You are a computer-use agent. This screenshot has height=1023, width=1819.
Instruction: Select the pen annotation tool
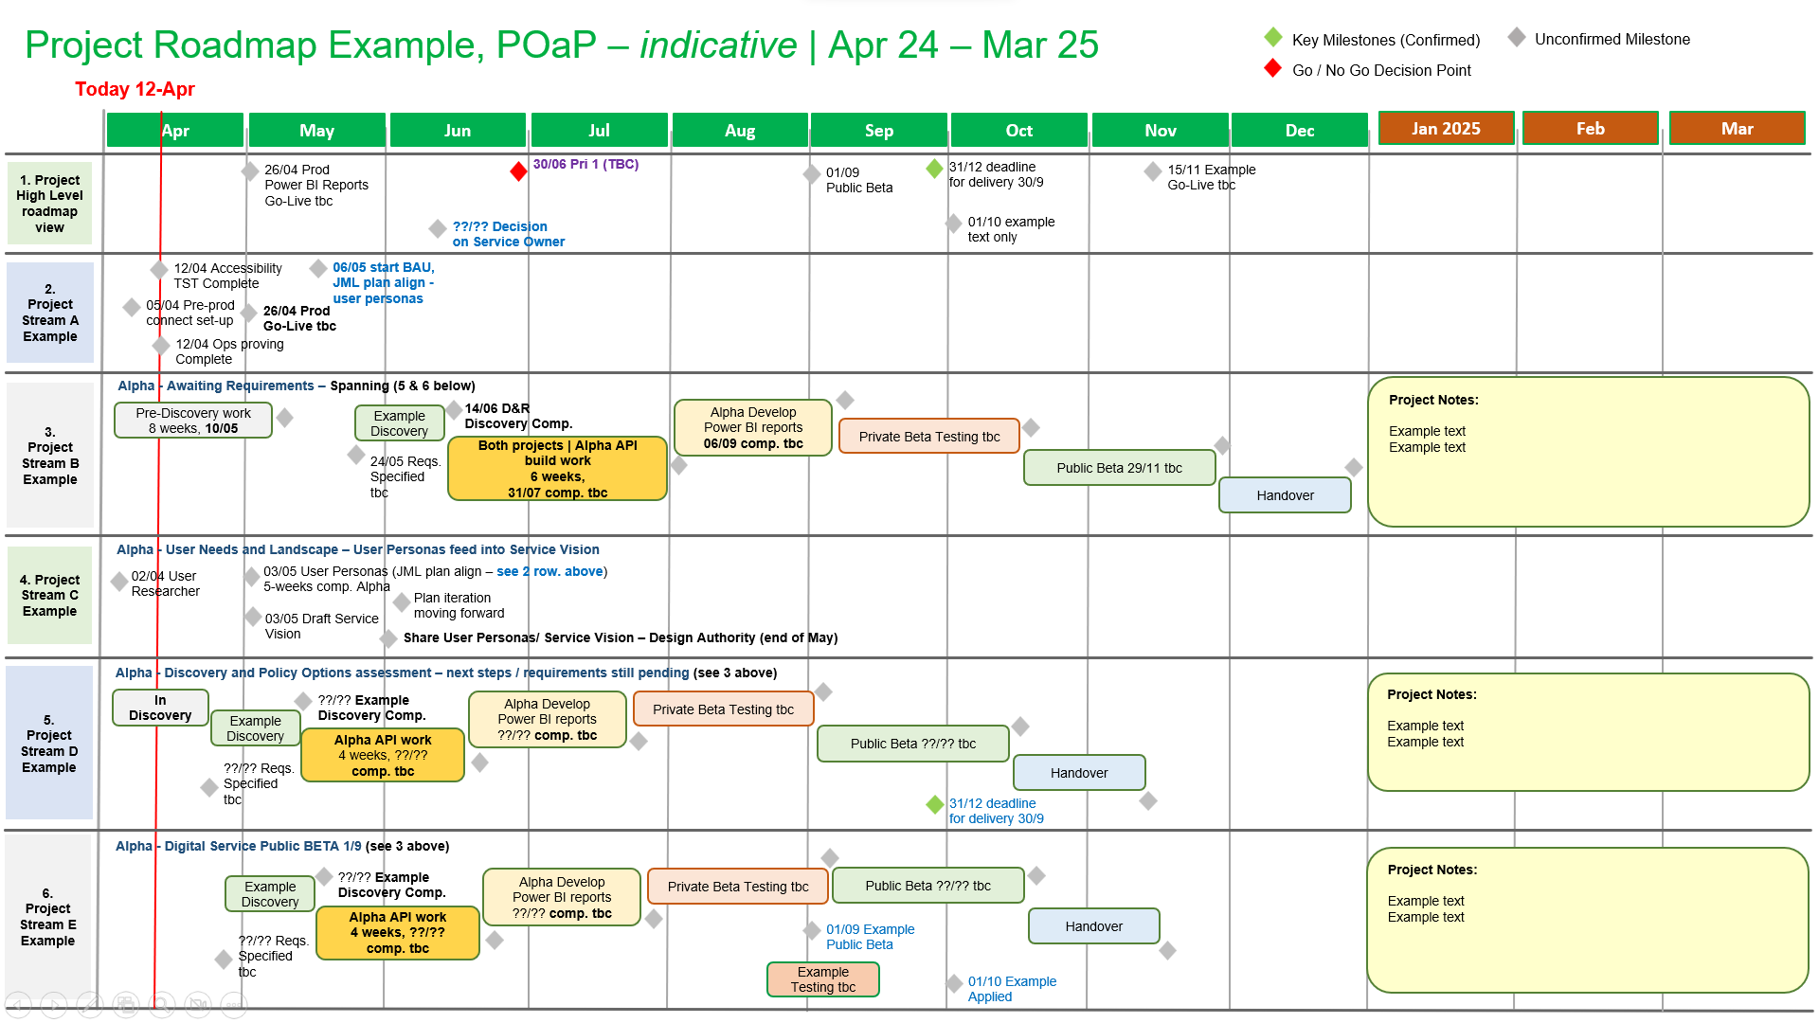[x=90, y=1005]
